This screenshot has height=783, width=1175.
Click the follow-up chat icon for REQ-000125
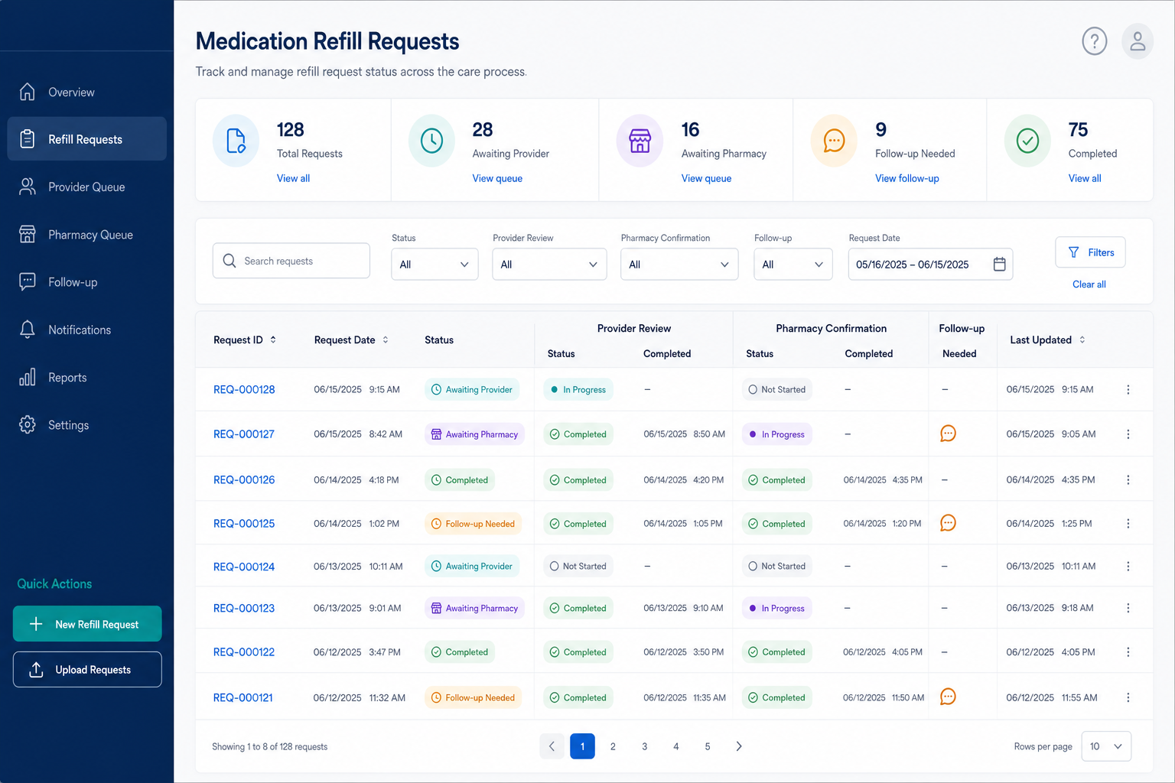(948, 523)
